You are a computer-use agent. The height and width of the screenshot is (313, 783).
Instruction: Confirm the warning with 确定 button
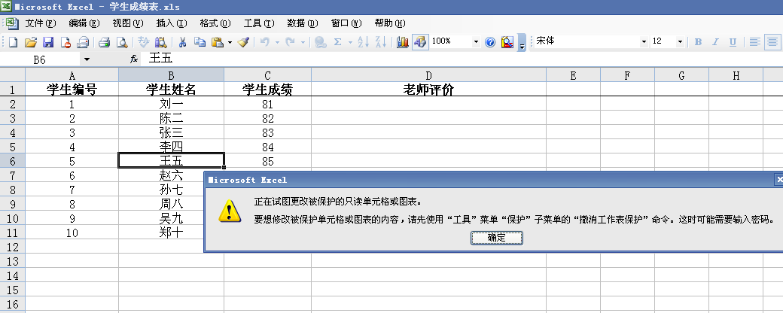tap(496, 238)
